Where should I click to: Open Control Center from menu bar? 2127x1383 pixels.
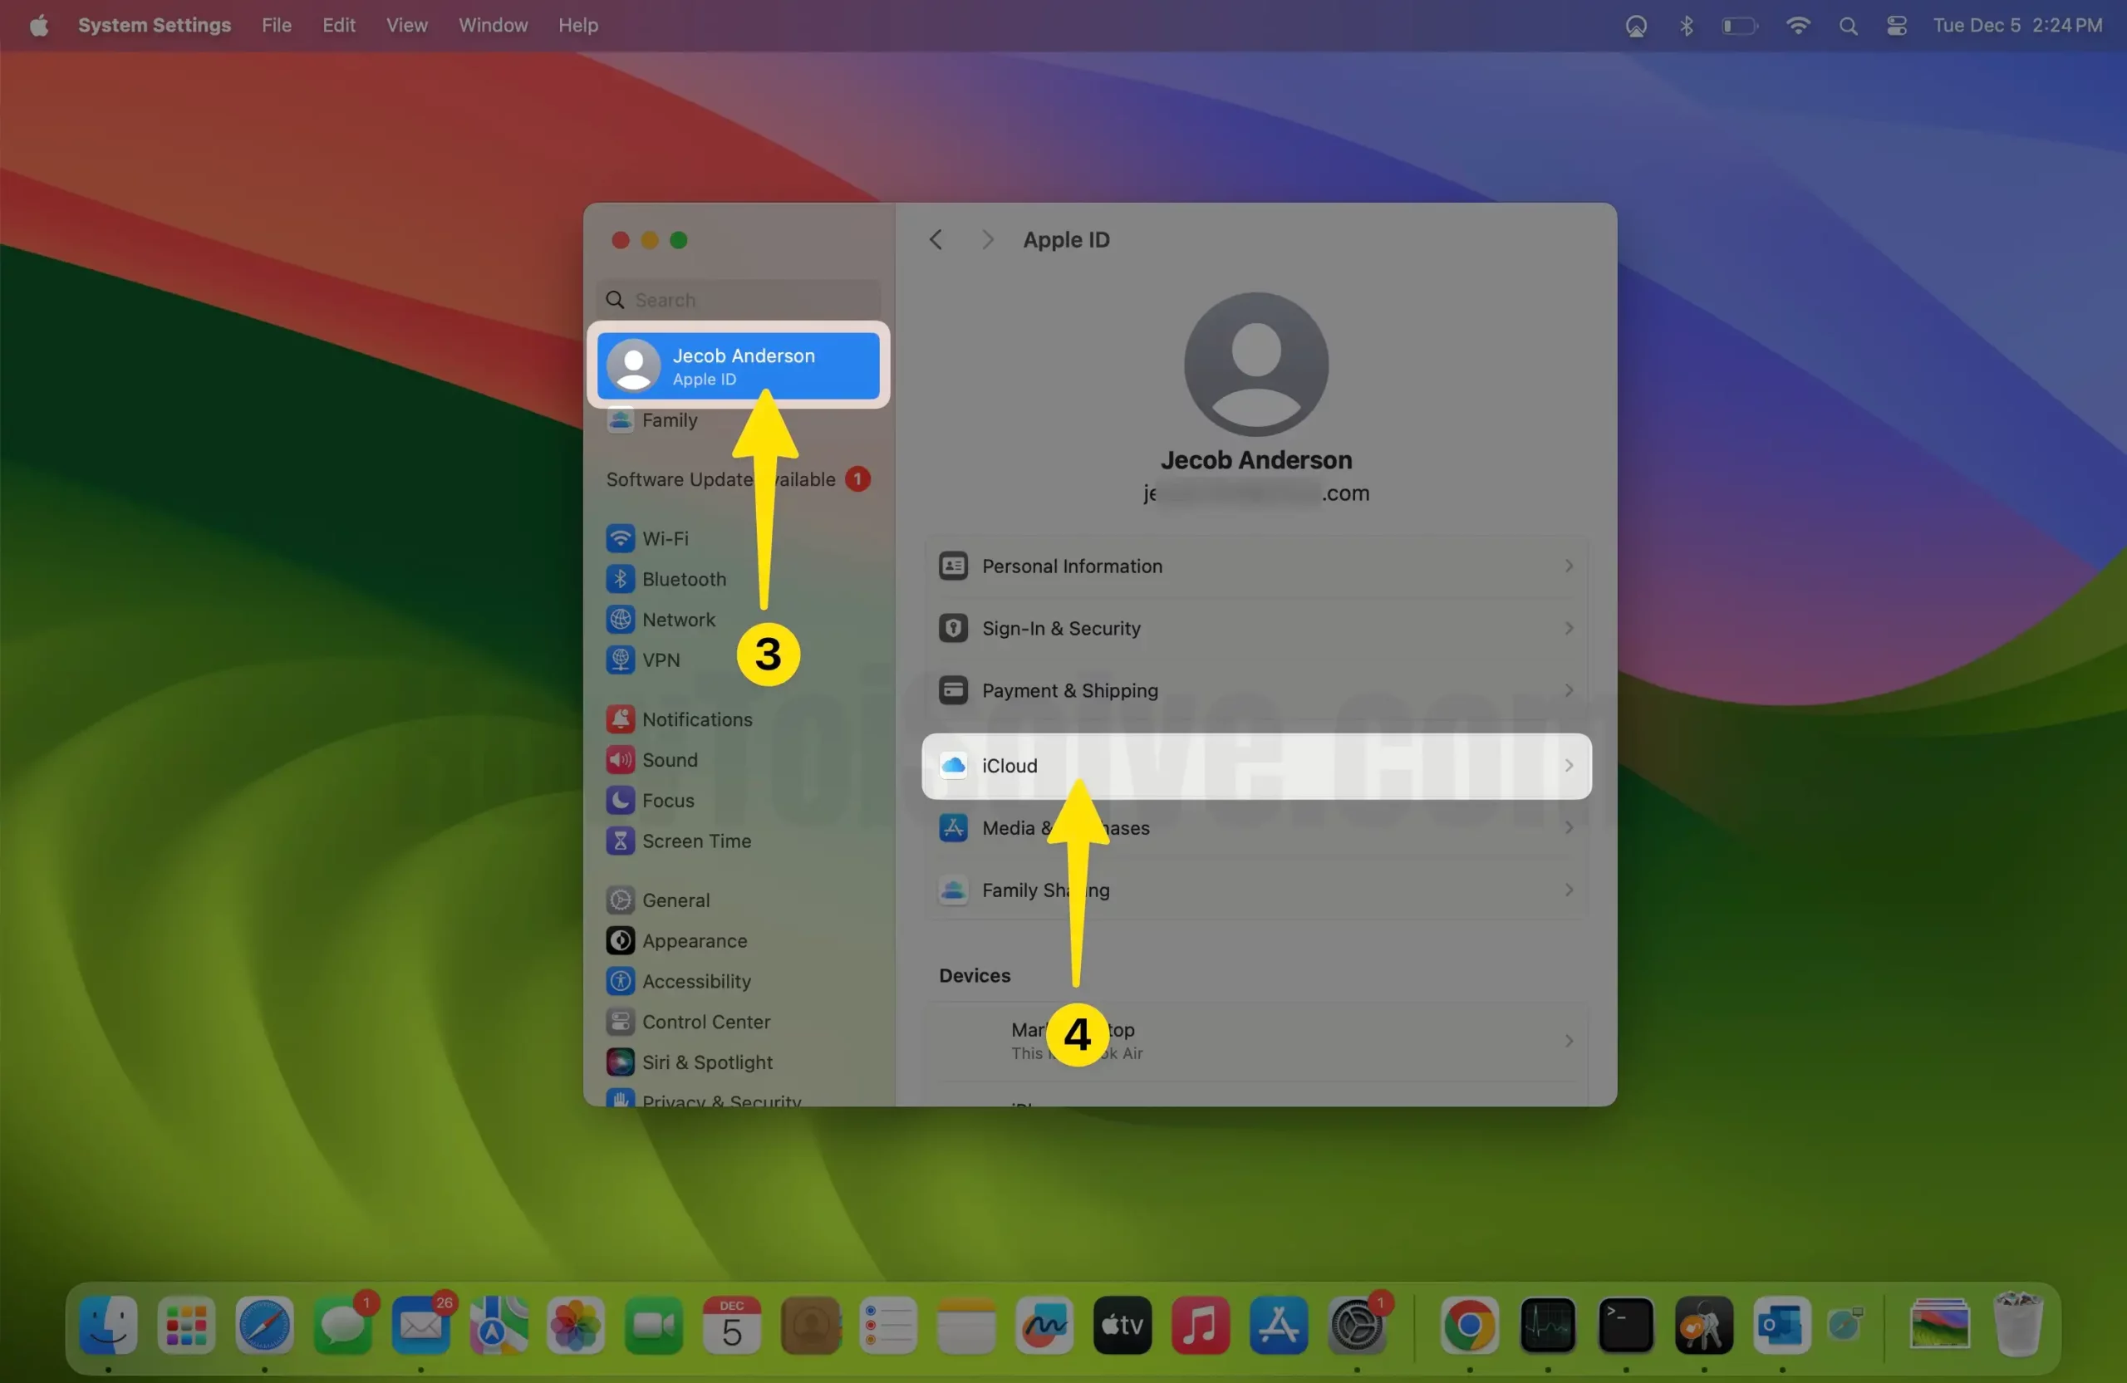[1896, 26]
